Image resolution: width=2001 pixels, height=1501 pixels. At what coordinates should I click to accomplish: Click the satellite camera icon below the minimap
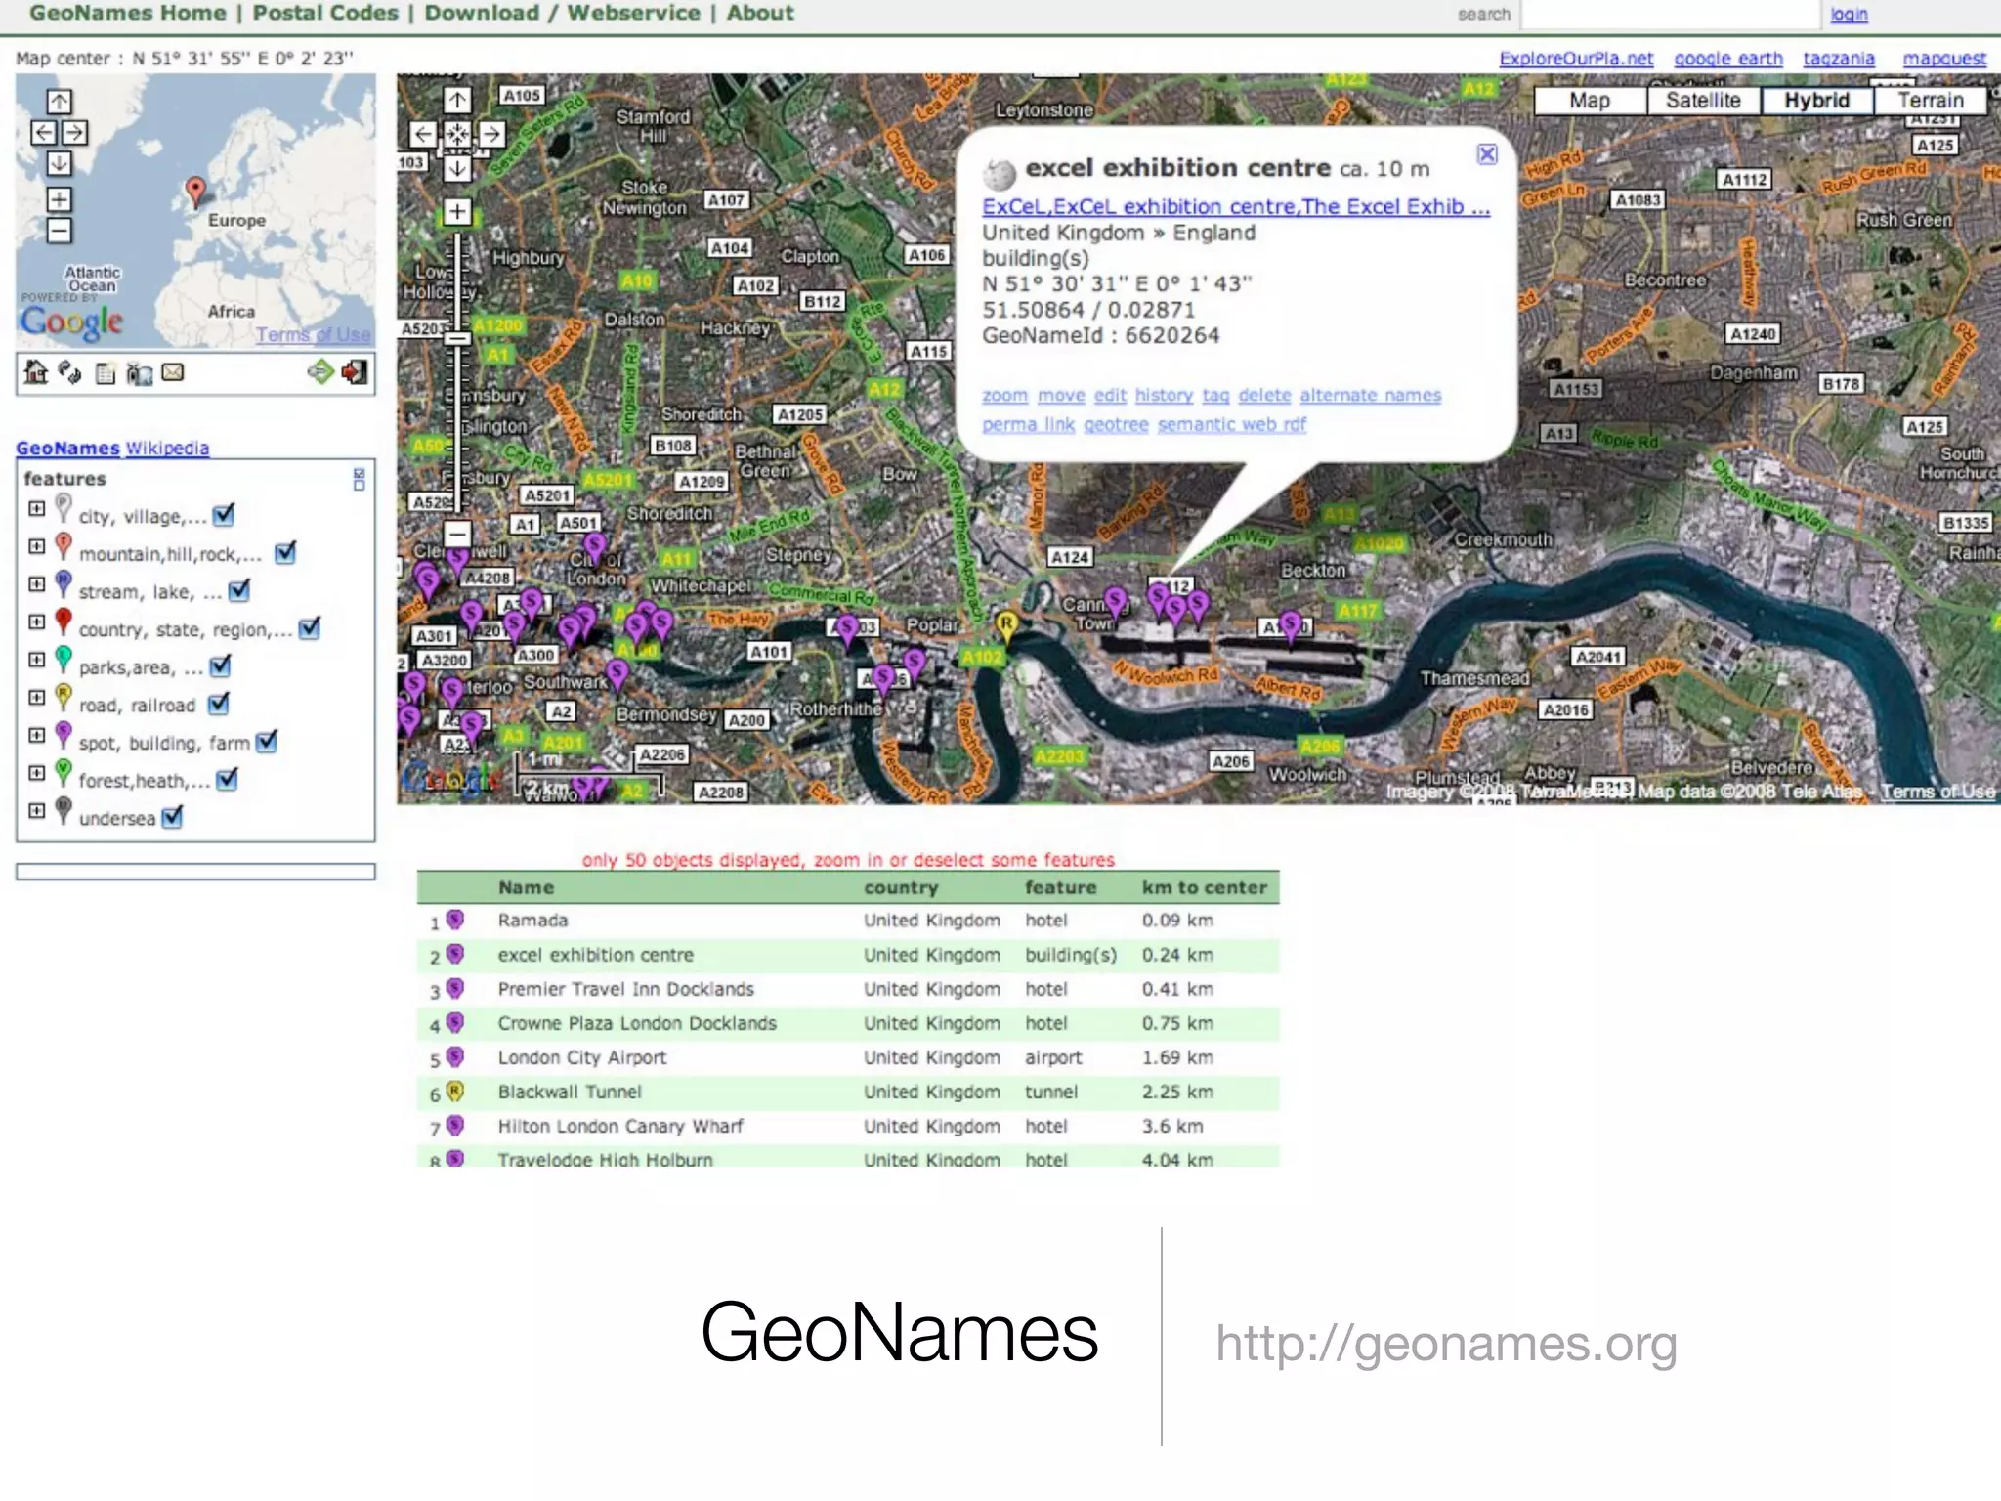pos(140,373)
